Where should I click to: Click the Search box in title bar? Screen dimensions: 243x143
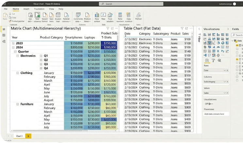[x=124, y=4]
